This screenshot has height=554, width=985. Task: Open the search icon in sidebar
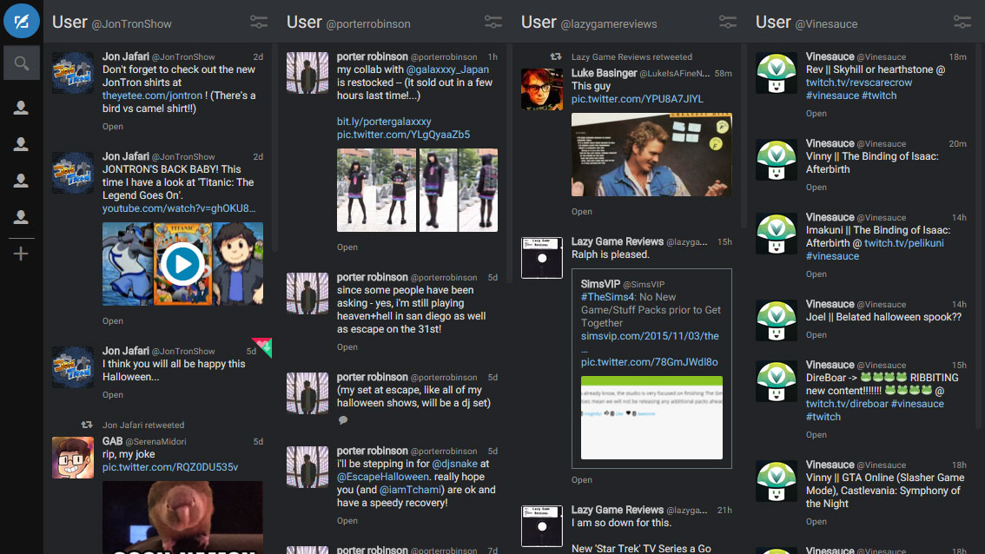click(22, 63)
